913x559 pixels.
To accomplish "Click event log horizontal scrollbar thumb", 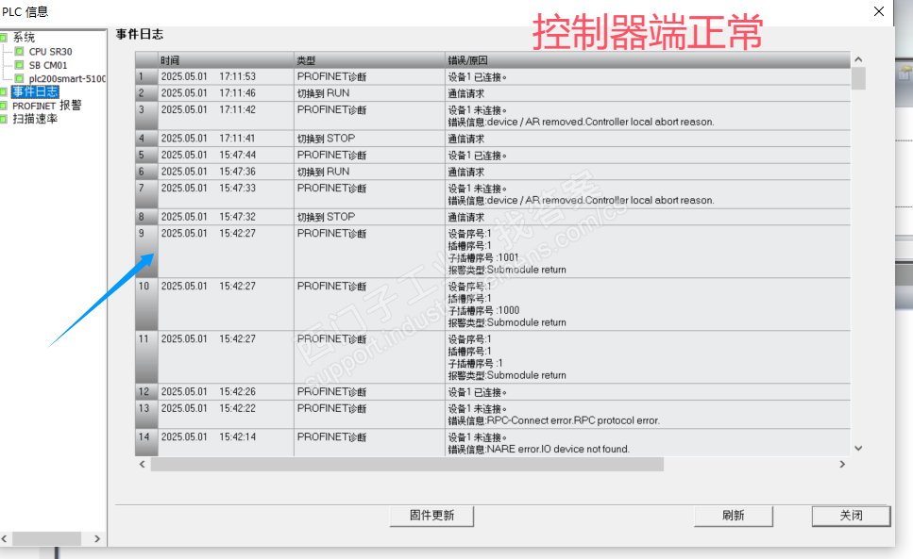I will (407, 465).
